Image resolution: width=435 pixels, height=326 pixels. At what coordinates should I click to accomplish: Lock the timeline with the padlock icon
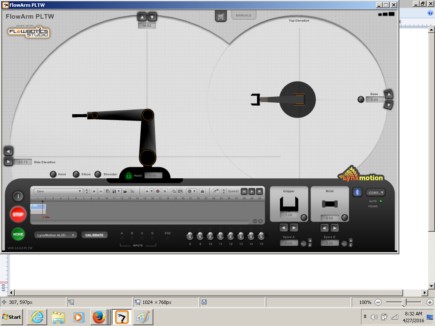[x=203, y=191]
